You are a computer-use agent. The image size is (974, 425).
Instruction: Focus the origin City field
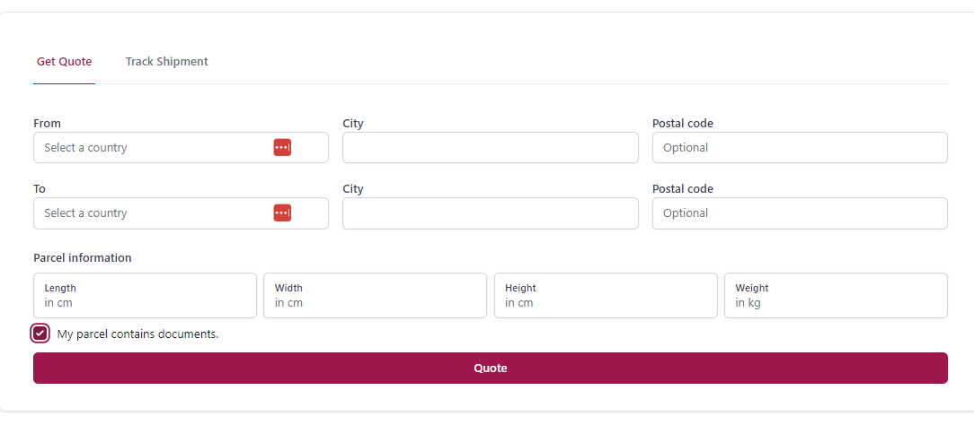(490, 147)
